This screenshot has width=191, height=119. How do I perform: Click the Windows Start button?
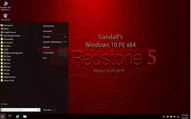[3, 116]
